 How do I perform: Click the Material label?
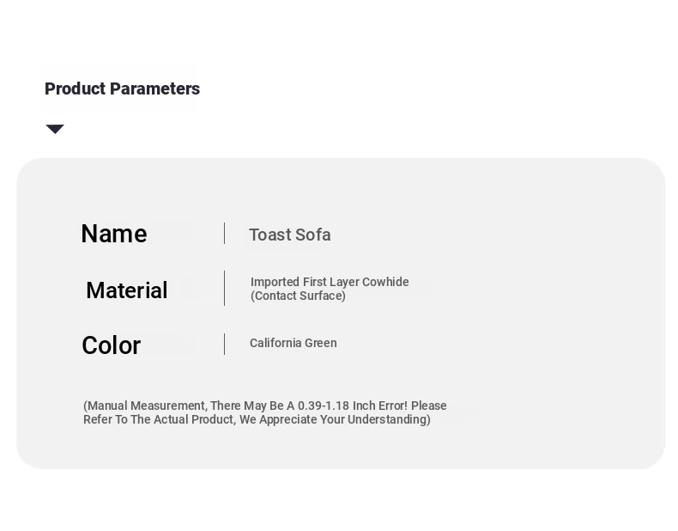pyautogui.click(x=127, y=290)
